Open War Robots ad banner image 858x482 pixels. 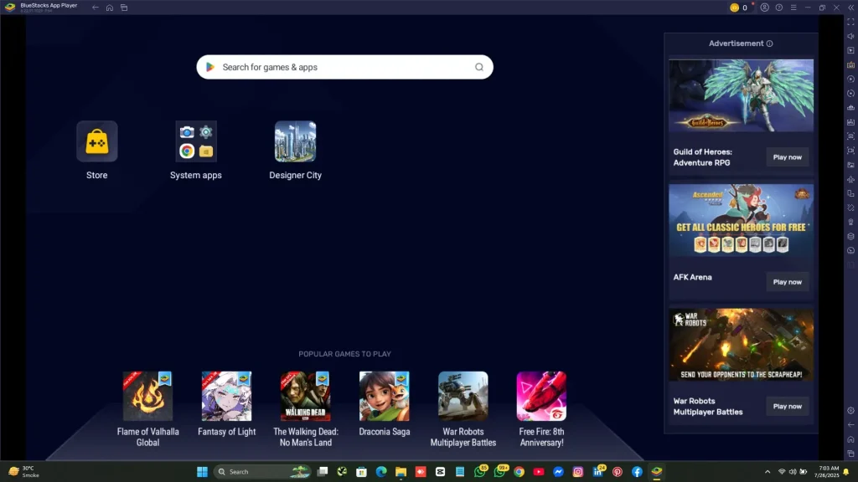coord(741,345)
